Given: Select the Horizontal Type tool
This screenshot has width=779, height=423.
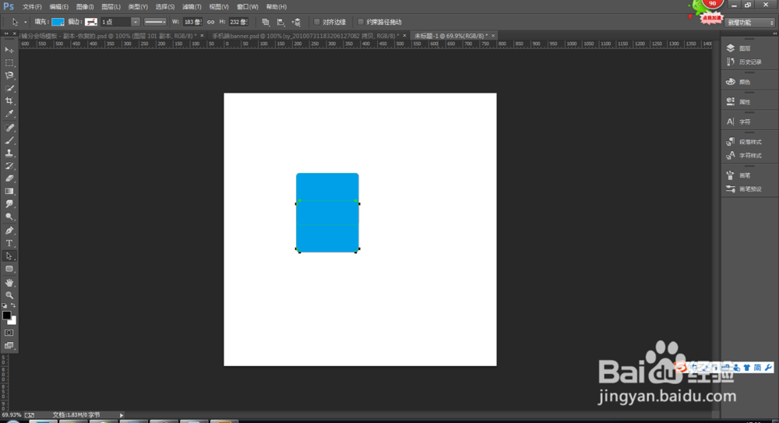Looking at the screenshot, I should 9,244.
